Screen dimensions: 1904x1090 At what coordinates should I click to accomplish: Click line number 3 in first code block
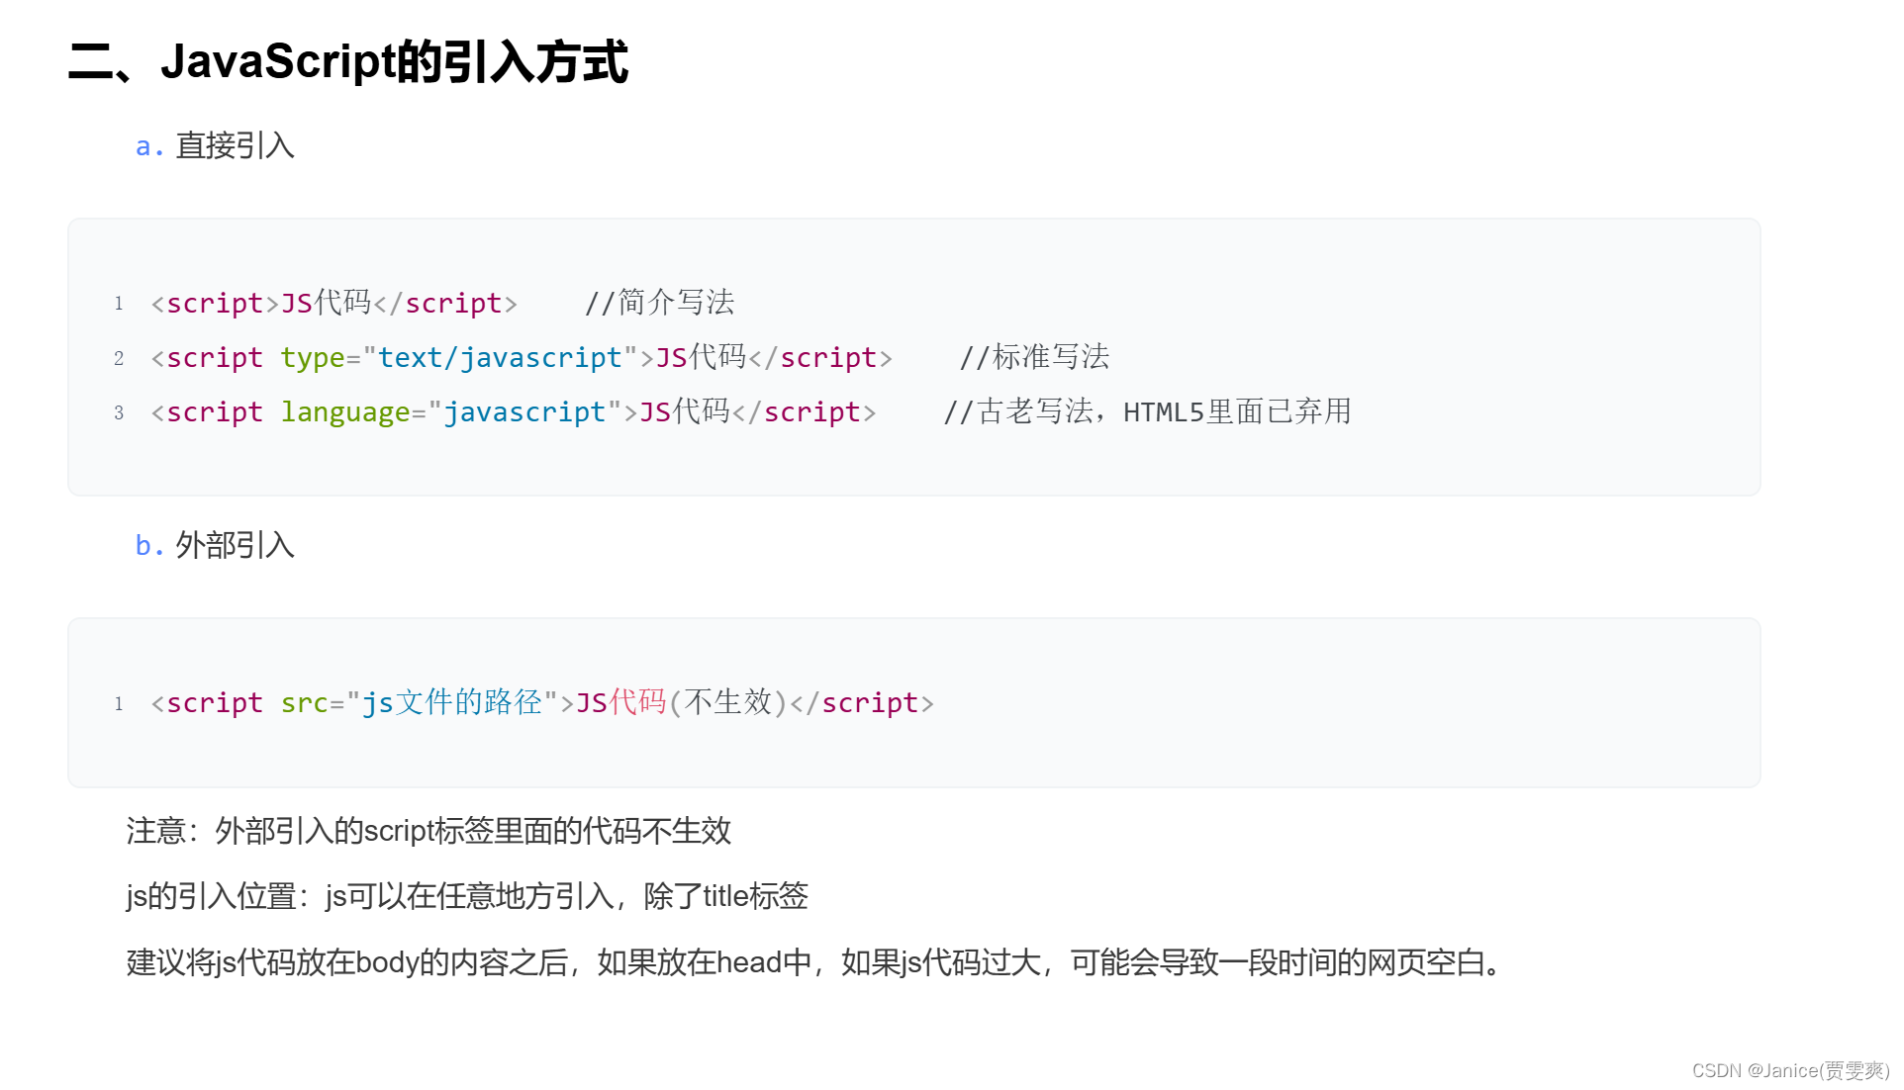point(119,411)
